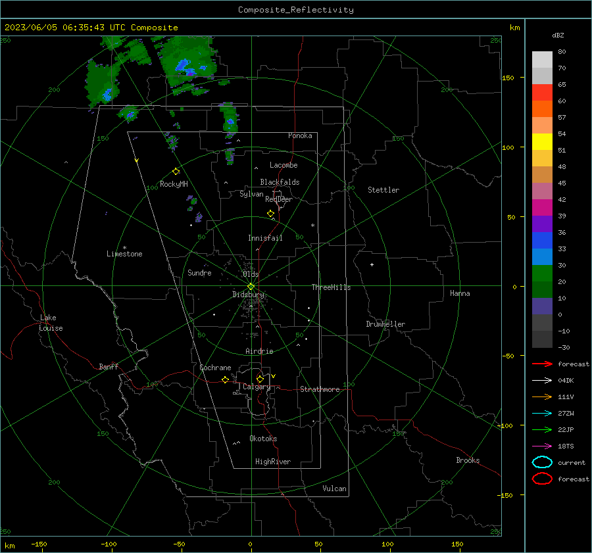Click the magenta 18TS arrow in legend
This screenshot has width=592, height=553.
[x=542, y=446]
